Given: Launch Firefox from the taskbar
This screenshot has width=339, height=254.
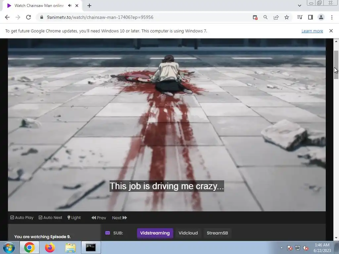Looking at the screenshot, I should click(50, 247).
